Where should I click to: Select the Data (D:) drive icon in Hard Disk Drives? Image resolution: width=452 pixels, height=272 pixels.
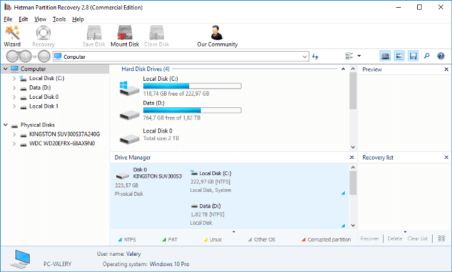coord(129,115)
